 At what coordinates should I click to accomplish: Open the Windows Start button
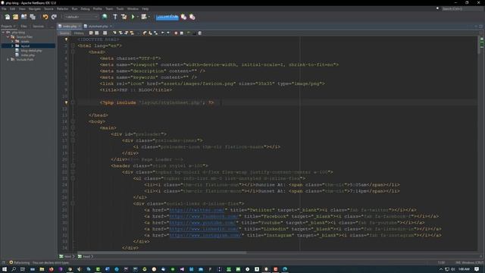pos(5,269)
